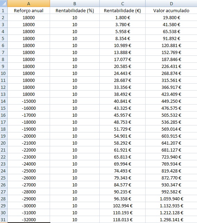Select cell with 366.917 €
The image size is (197, 223).
coord(171,87)
